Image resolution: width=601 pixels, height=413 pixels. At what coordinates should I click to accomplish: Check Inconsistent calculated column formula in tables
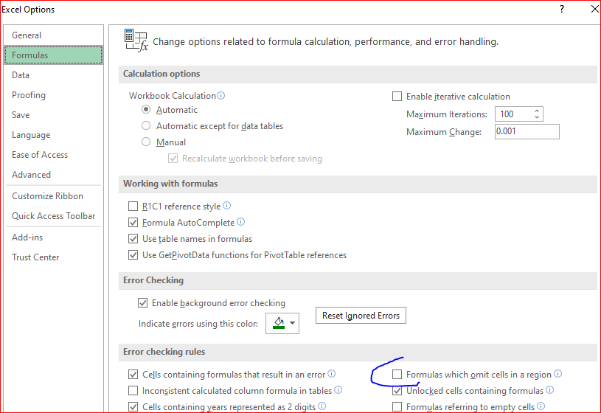click(133, 391)
